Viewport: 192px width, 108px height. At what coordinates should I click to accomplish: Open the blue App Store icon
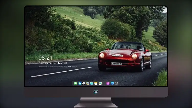pos(112,83)
